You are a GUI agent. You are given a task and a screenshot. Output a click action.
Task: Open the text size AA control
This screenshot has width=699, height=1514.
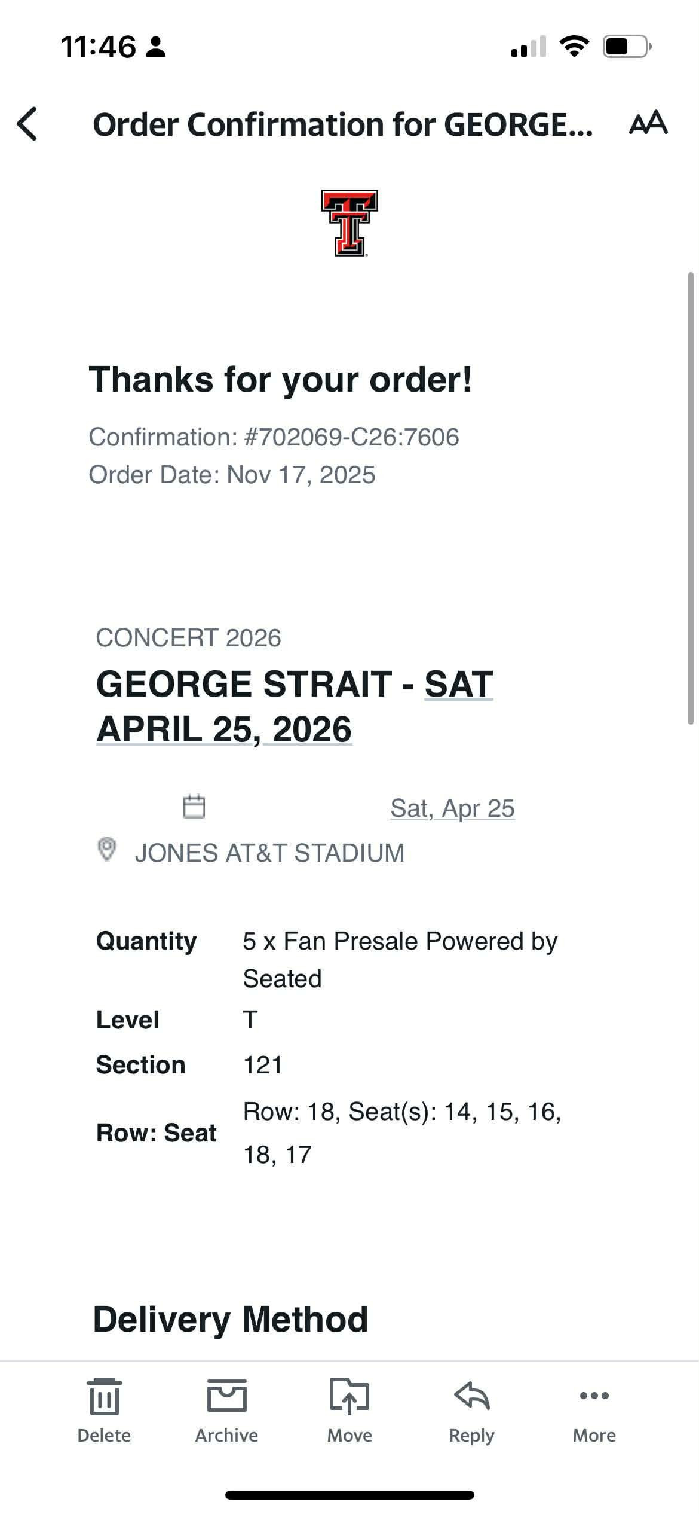pyautogui.click(x=648, y=123)
